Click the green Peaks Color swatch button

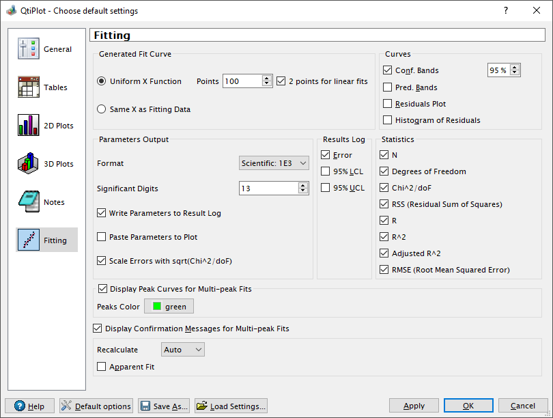click(x=169, y=307)
